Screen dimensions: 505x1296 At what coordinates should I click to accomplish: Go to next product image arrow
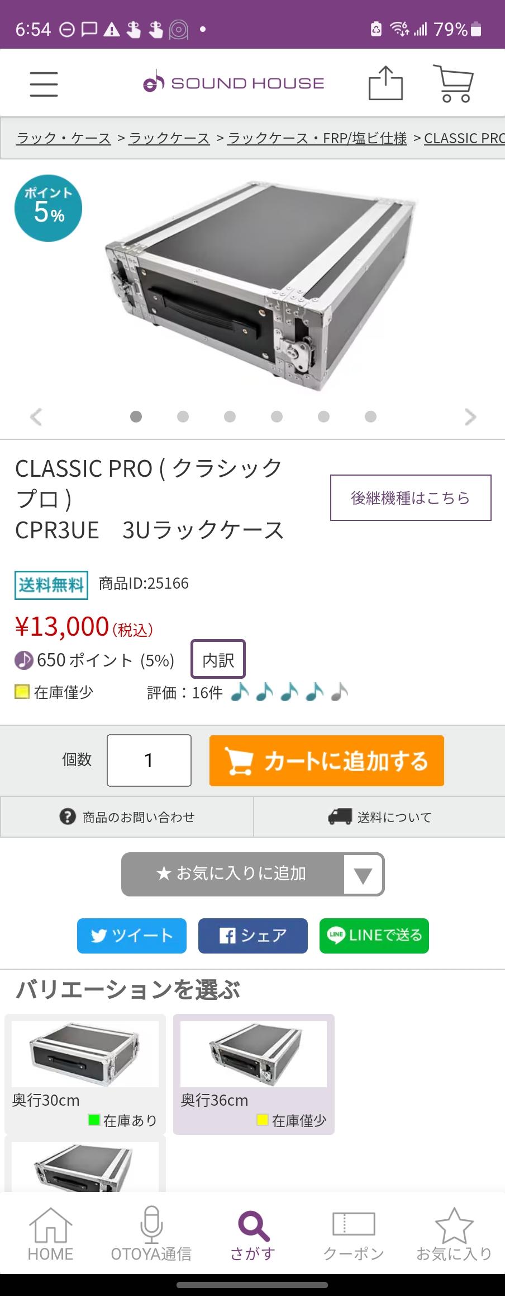click(470, 417)
